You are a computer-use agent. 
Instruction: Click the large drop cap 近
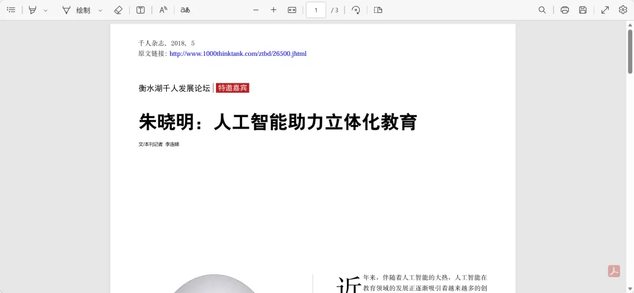tap(349, 285)
